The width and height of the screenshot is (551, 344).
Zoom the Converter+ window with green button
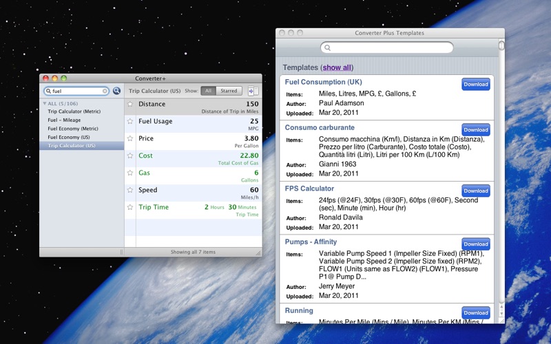click(x=63, y=78)
